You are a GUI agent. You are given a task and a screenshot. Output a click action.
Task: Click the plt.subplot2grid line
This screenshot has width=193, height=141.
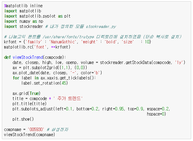click(50, 68)
